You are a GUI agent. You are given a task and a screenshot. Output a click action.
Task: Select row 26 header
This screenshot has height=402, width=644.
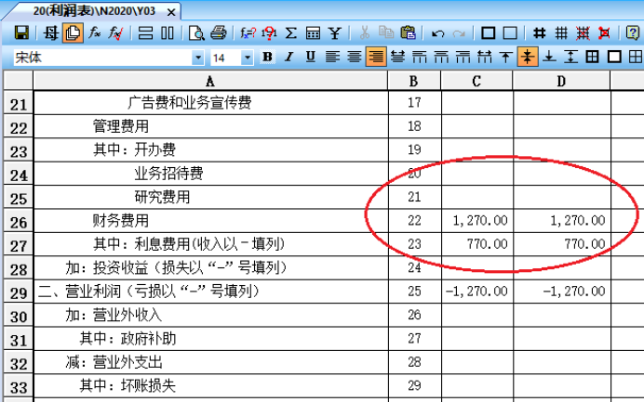[17, 222]
